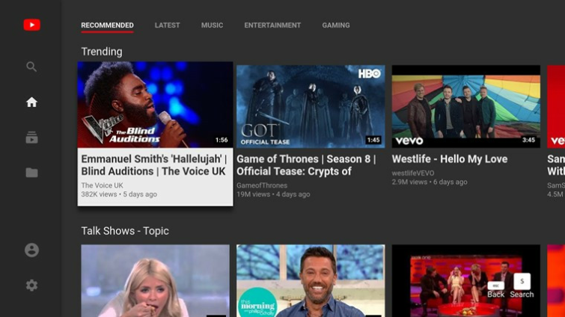This screenshot has height=317, width=565.
Task: Open the This Morning talk show thumbnail
Action: pos(311,280)
